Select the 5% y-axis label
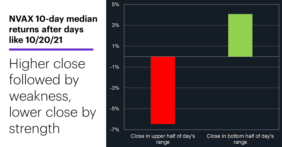Image resolution: width=282 pixels, height=147 pixels. coord(115,4)
